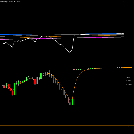The width and height of the screenshot is (134, 134).
Task: Click the last green candlestick on the right
Action: [x=124, y=67]
